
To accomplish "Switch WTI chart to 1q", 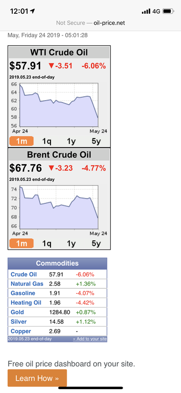I will pyautogui.click(x=47, y=141).
